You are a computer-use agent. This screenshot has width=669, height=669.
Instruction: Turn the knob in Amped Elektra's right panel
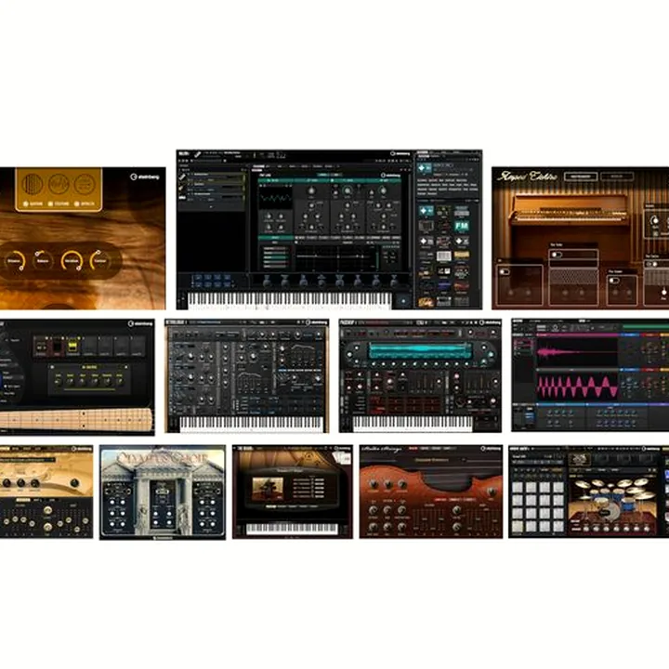click(x=654, y=220)
